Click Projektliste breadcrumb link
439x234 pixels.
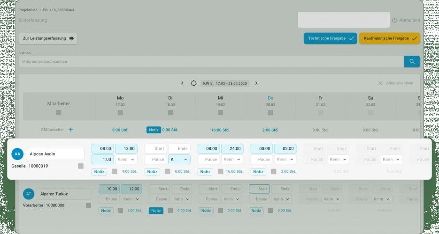[28, 10]
